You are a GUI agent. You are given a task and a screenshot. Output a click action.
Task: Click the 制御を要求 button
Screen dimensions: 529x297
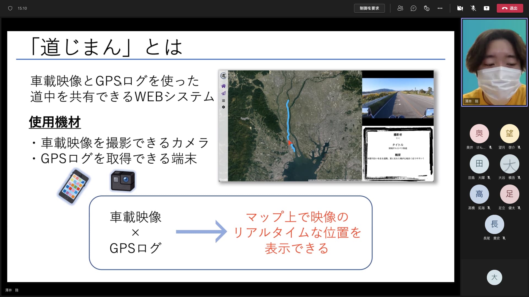pos(369,8)
